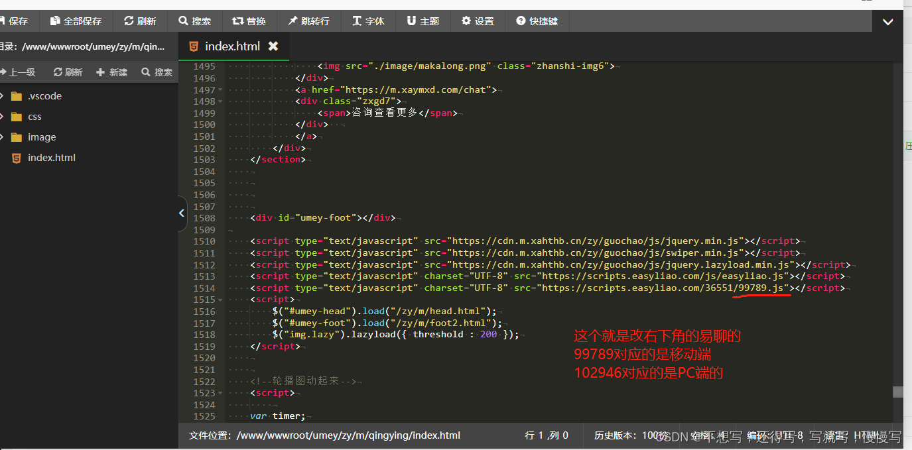Click the 咨询查看更多 span text
912x450 pixels.
385,113
